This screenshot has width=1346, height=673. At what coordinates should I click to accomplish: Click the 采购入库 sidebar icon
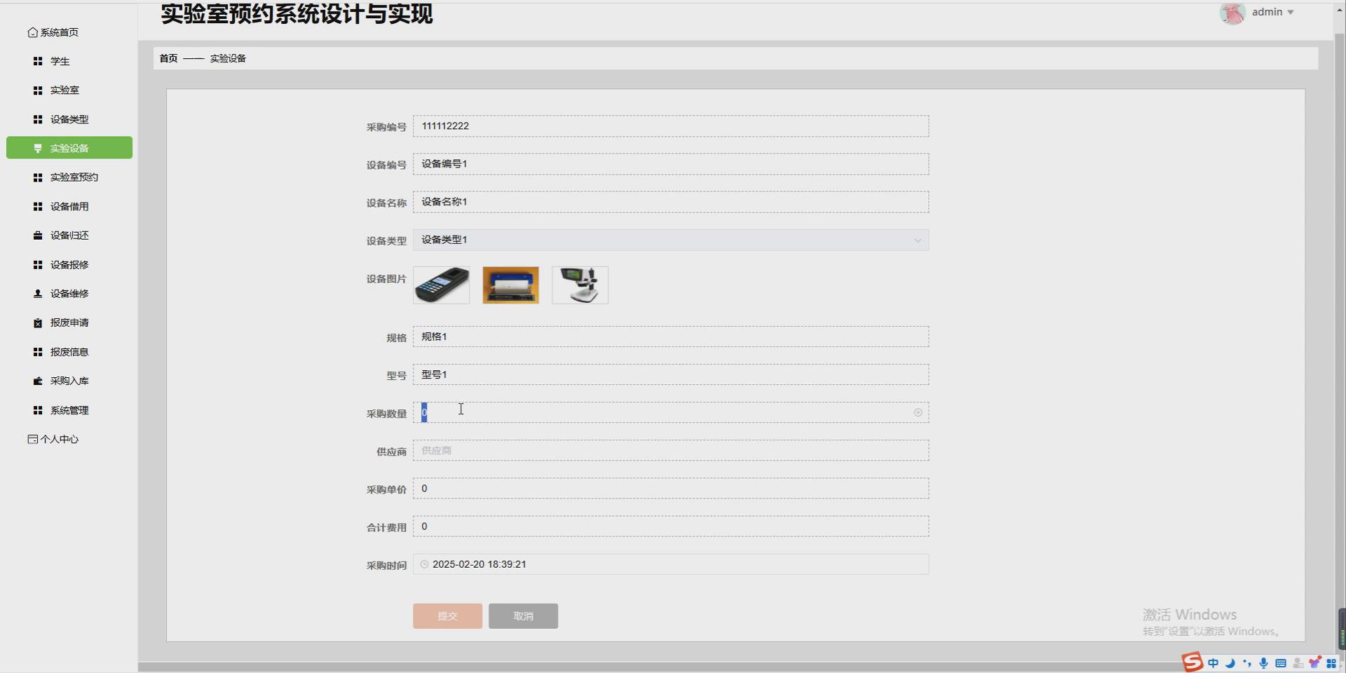37,381
